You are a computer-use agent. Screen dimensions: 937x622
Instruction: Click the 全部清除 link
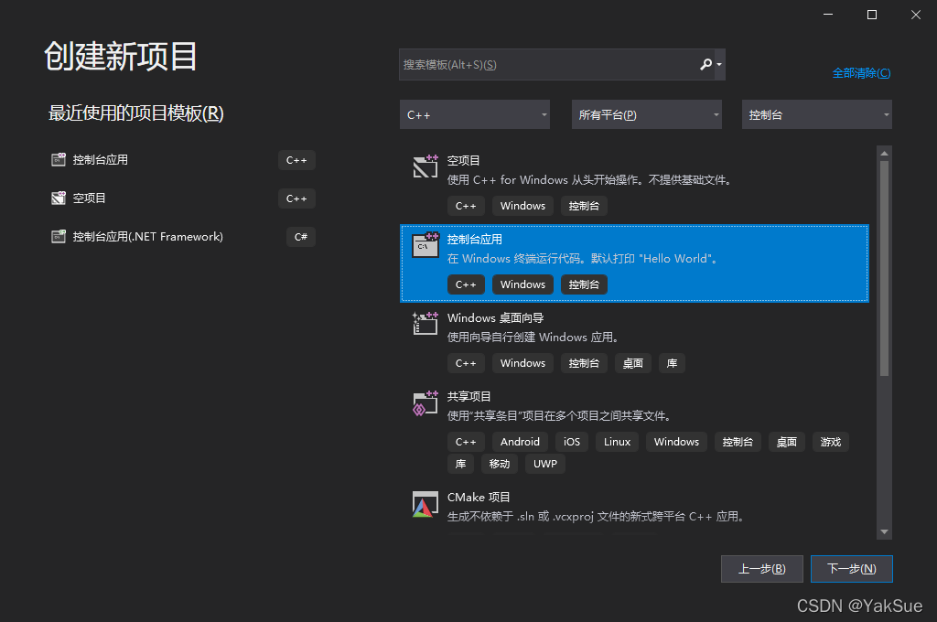(860, 72)
